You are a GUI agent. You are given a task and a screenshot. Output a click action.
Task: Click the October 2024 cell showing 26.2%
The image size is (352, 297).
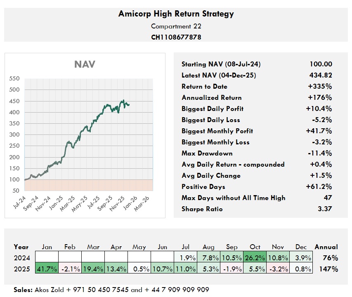point(255,258)
